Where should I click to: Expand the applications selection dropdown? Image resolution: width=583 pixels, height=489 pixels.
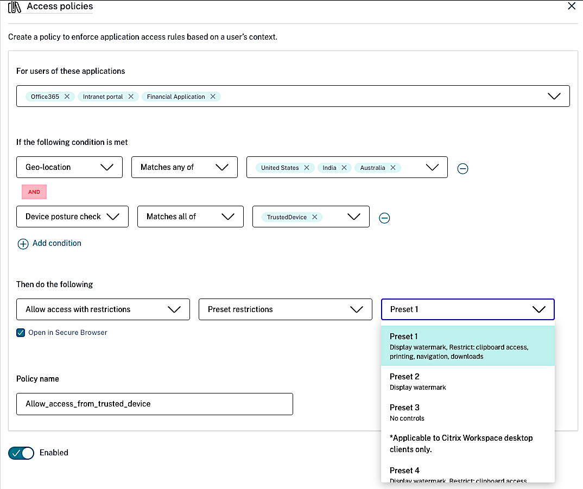tap(554, 96)
